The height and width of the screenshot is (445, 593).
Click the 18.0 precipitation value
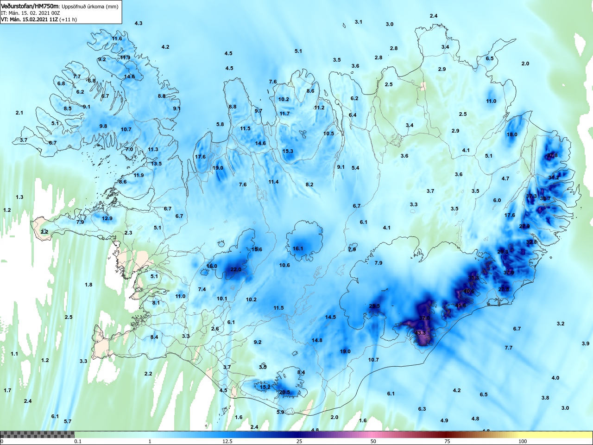pos(512,134)
